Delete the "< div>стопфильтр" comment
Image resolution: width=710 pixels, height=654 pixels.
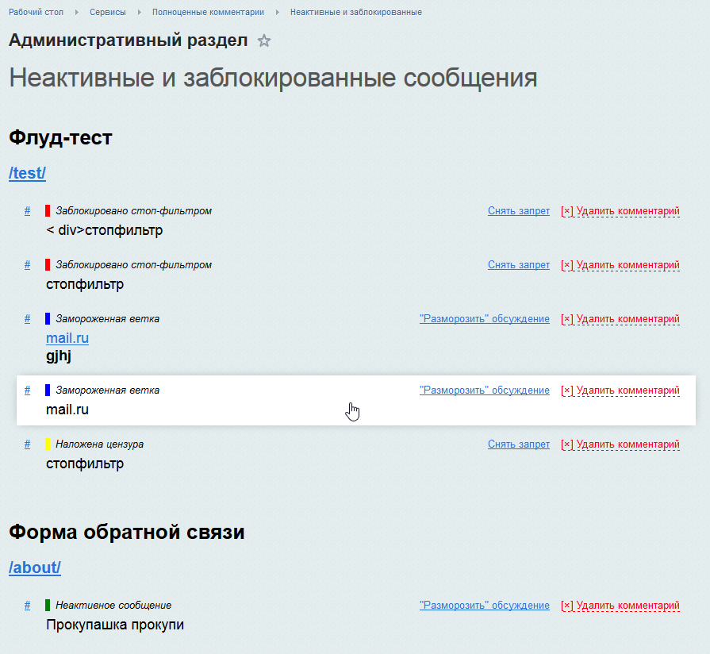point(620,211)
